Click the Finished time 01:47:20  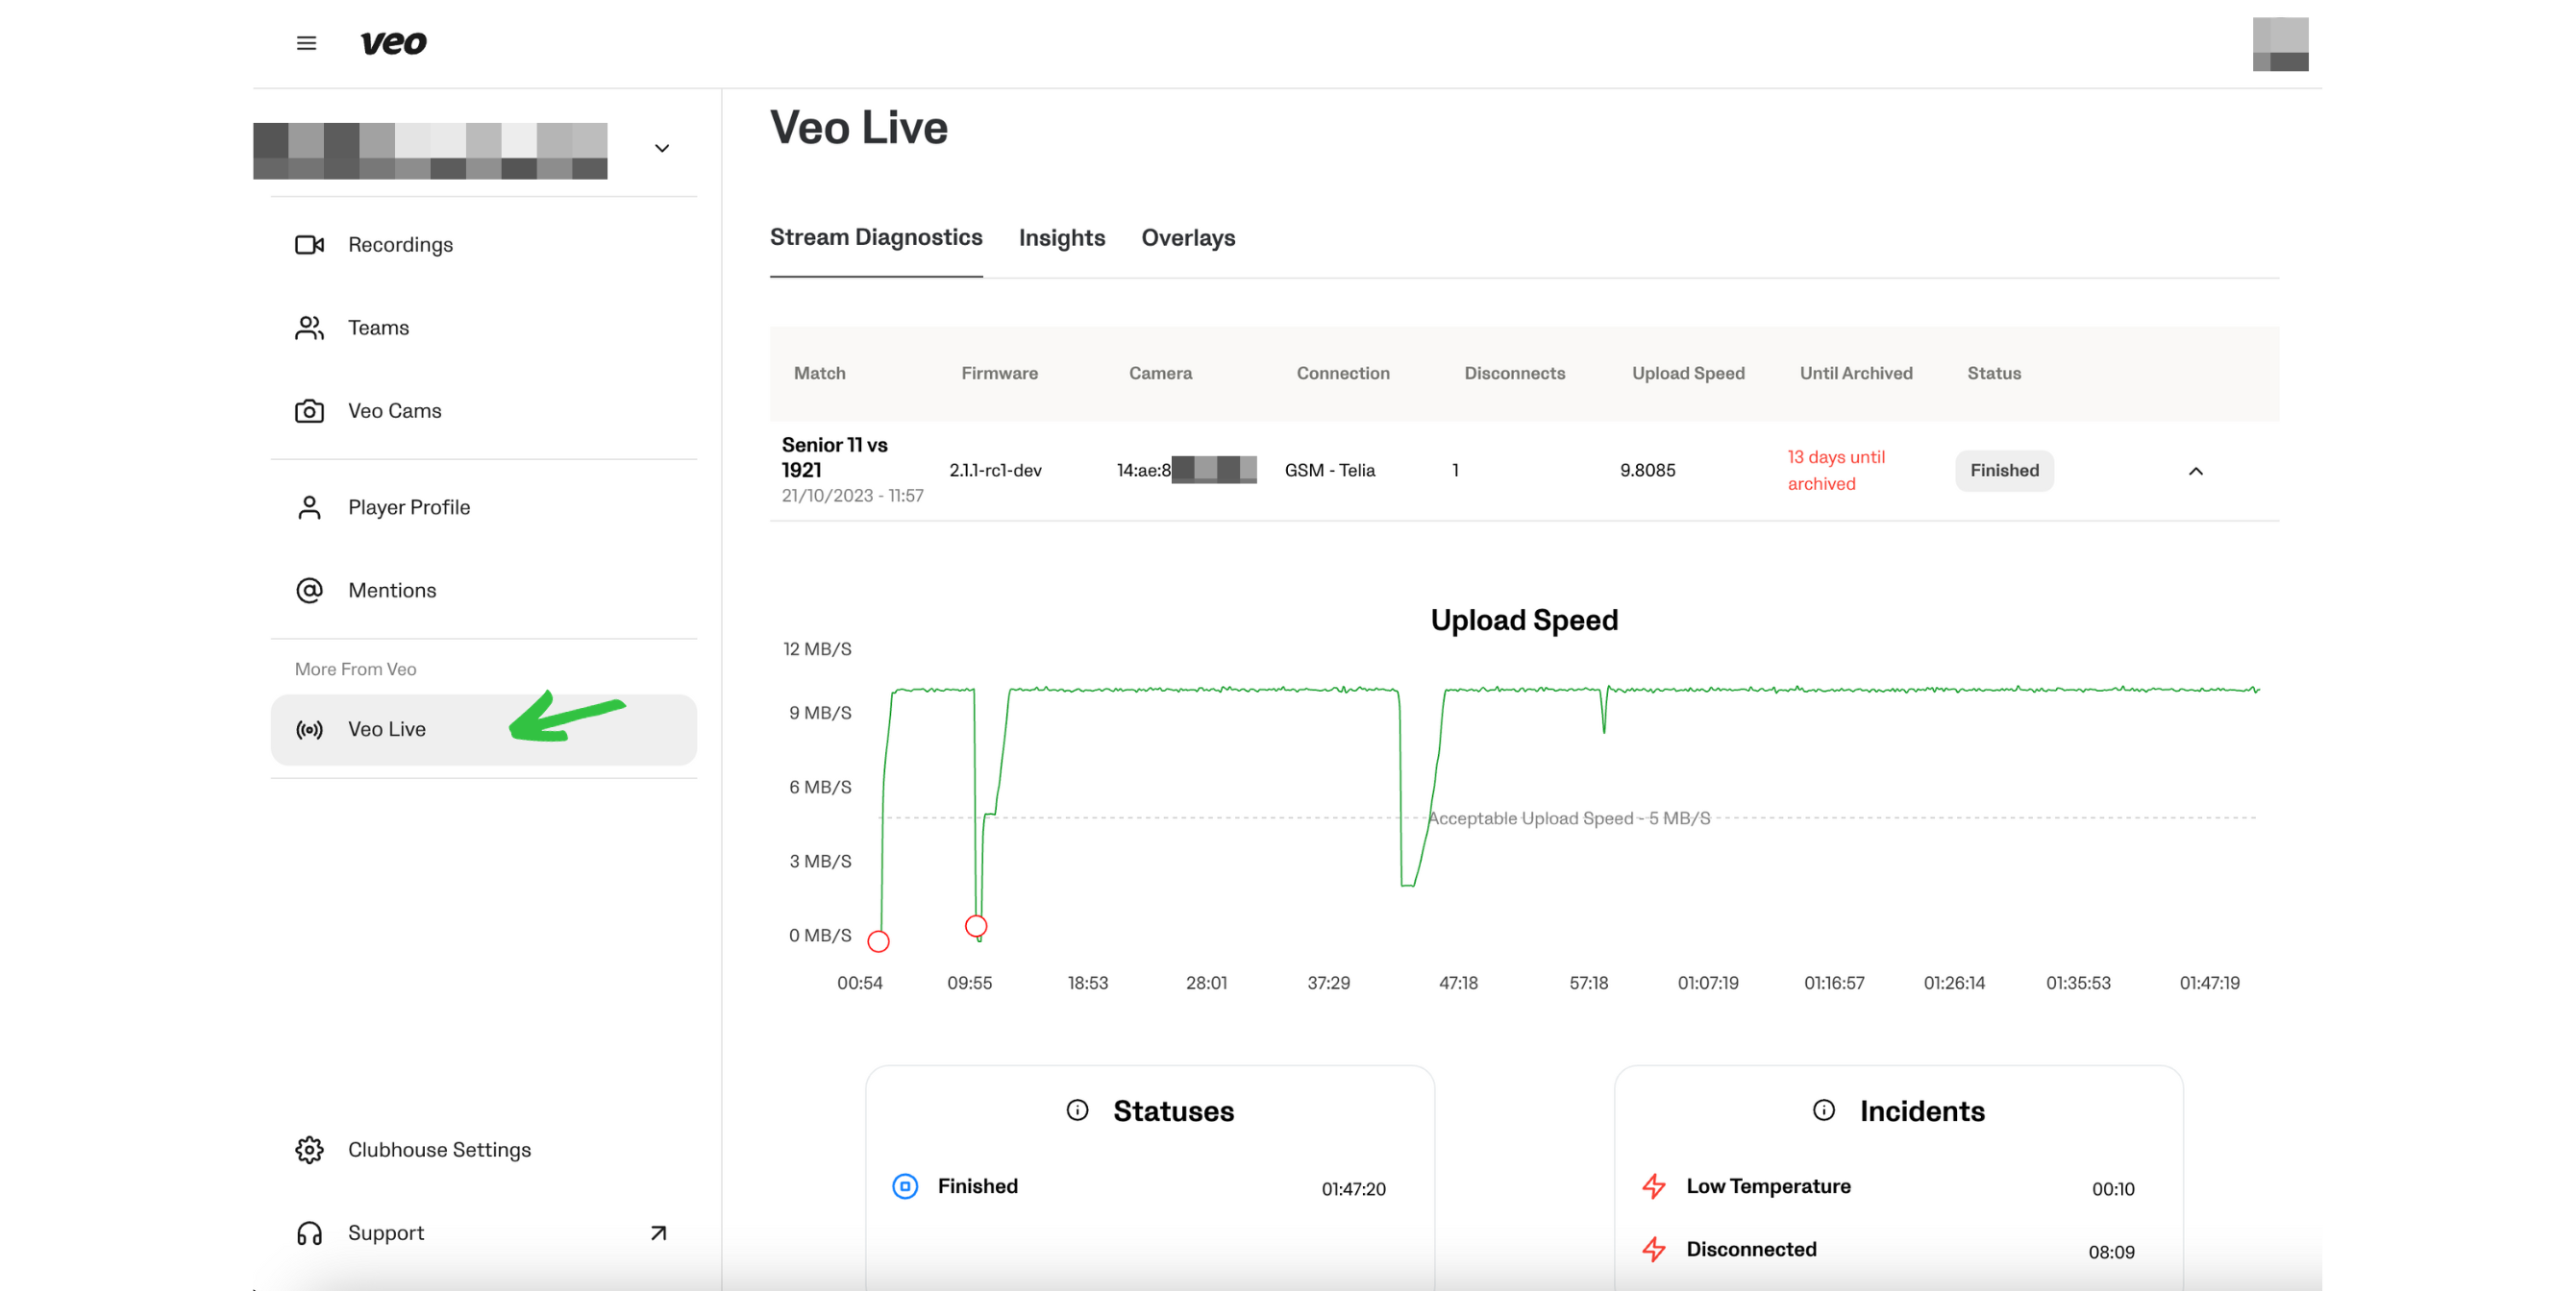[x=1353, y=1189]
